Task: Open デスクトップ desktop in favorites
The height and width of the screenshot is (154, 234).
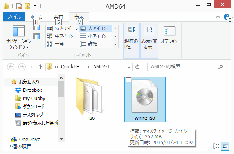Action: point(29,115)
